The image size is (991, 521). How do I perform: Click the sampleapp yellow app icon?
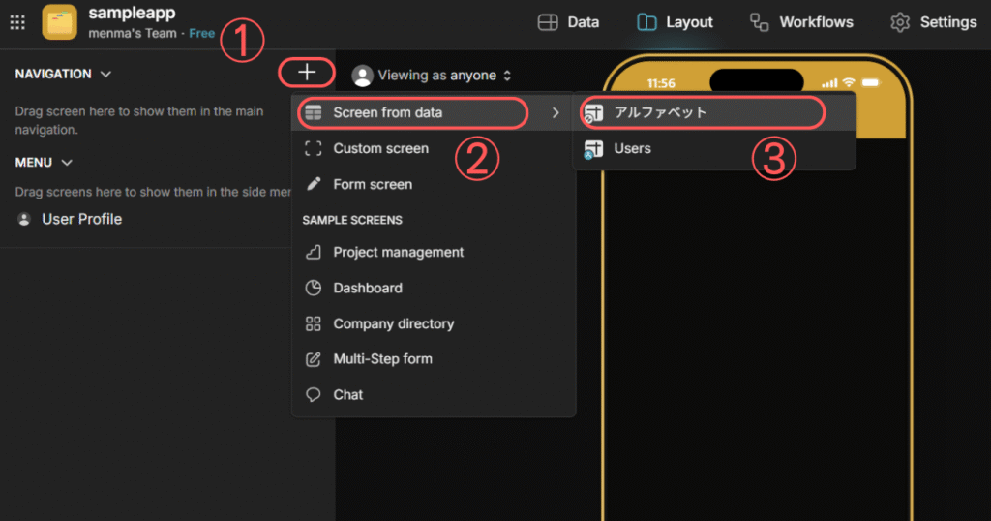59,22
